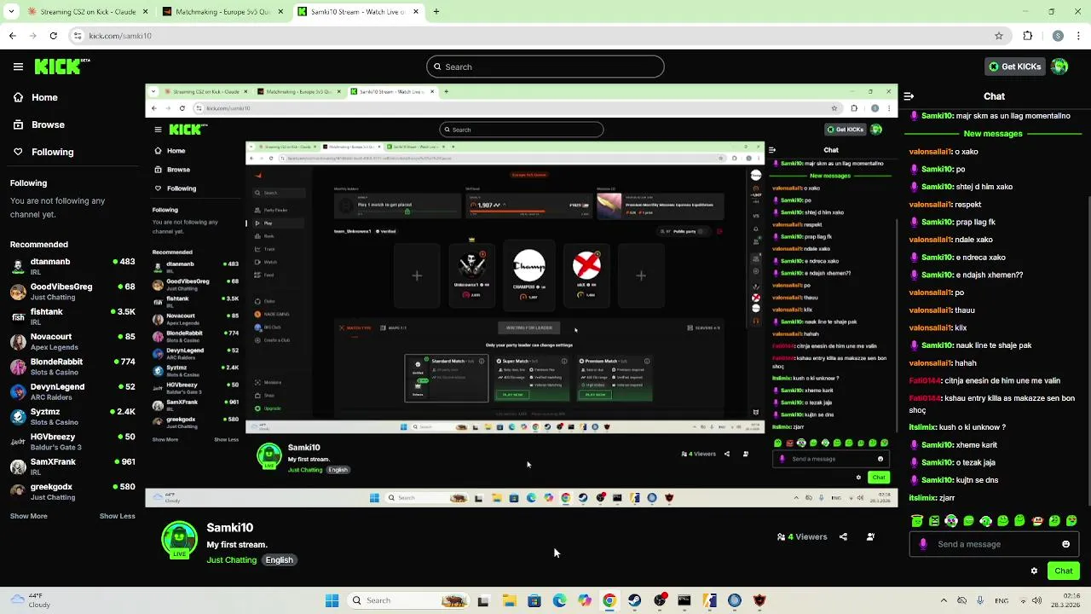Open Microsoft Store from taskbar
Image resolution: width=1091 pixels, height=614 pixels.
pos(534,600)
